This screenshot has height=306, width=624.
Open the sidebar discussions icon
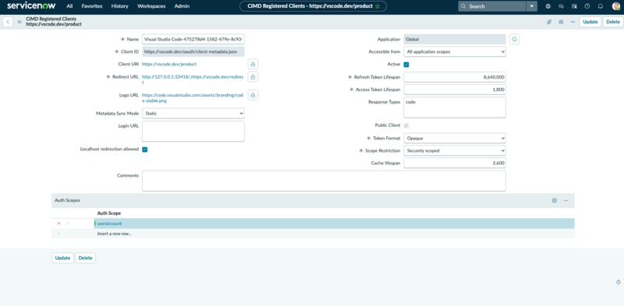click(x=574, y=6)
